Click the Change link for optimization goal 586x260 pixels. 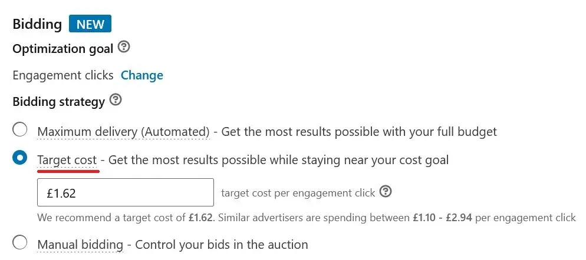click(x=141, y=75)
